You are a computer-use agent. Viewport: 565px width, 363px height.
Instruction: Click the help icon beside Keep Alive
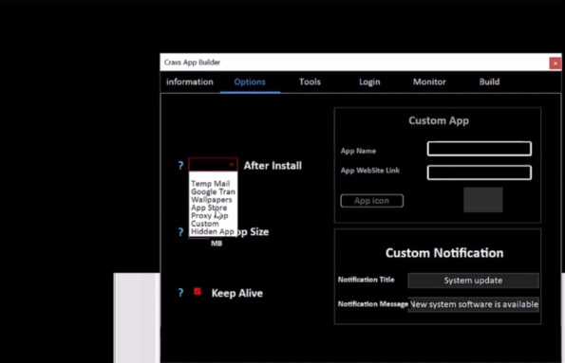[180, 293]
